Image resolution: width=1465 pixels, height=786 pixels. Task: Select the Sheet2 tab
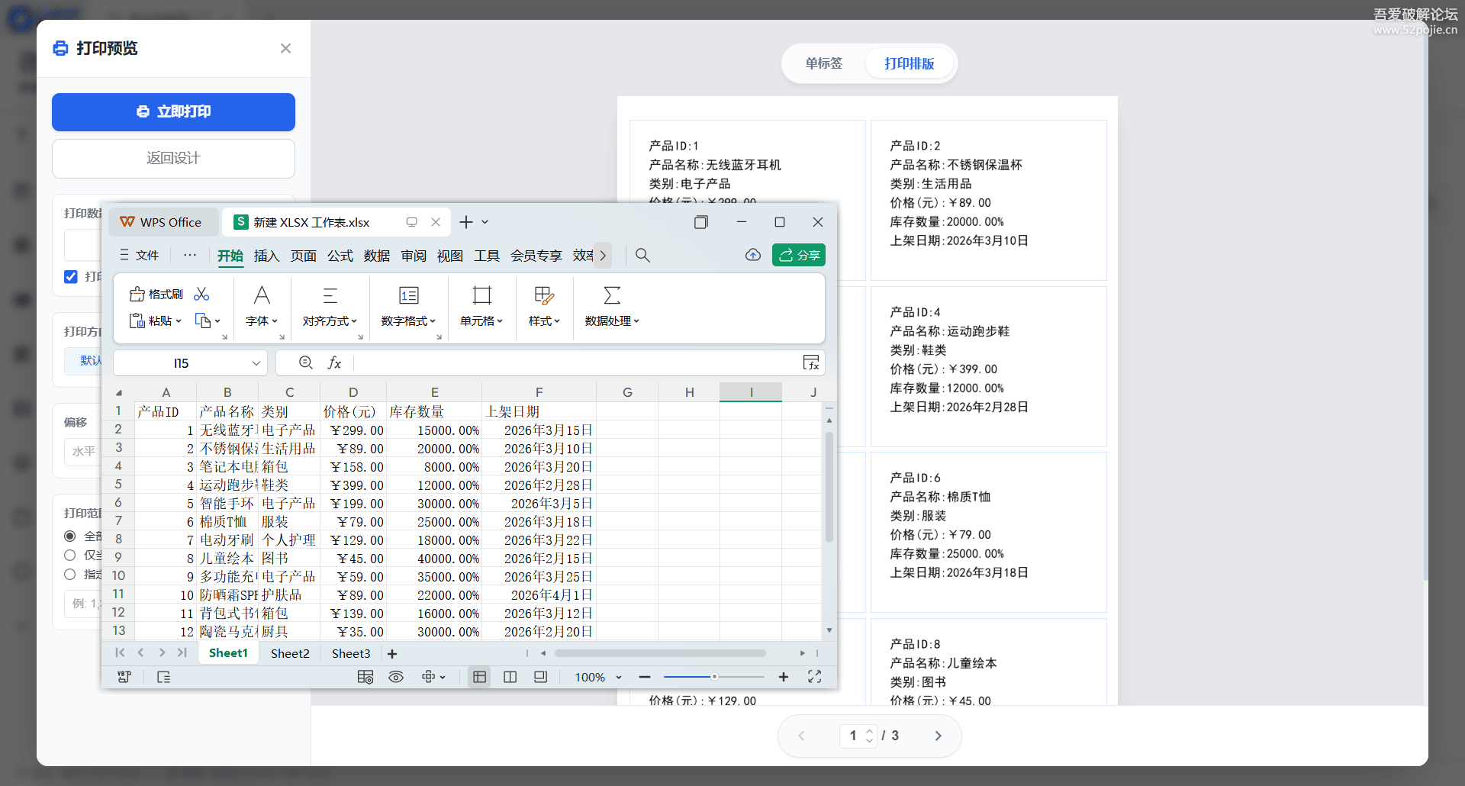coord(290,654)
